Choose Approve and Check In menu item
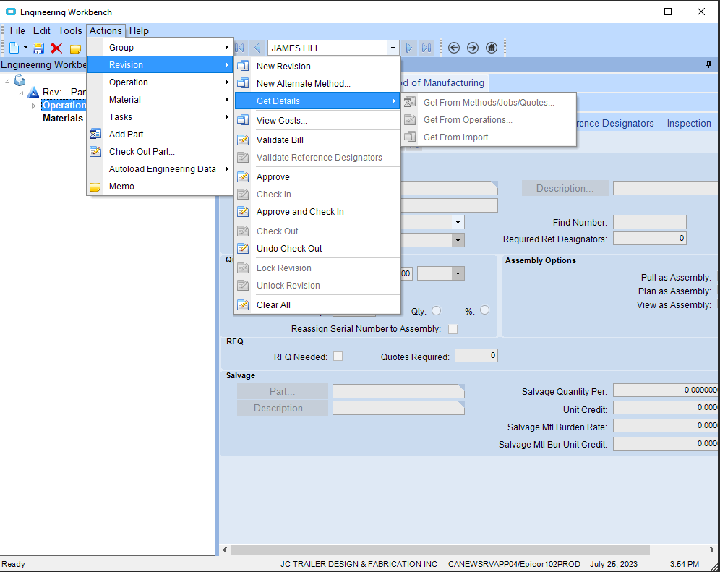 pyautogui.click(x=300, y=211)
